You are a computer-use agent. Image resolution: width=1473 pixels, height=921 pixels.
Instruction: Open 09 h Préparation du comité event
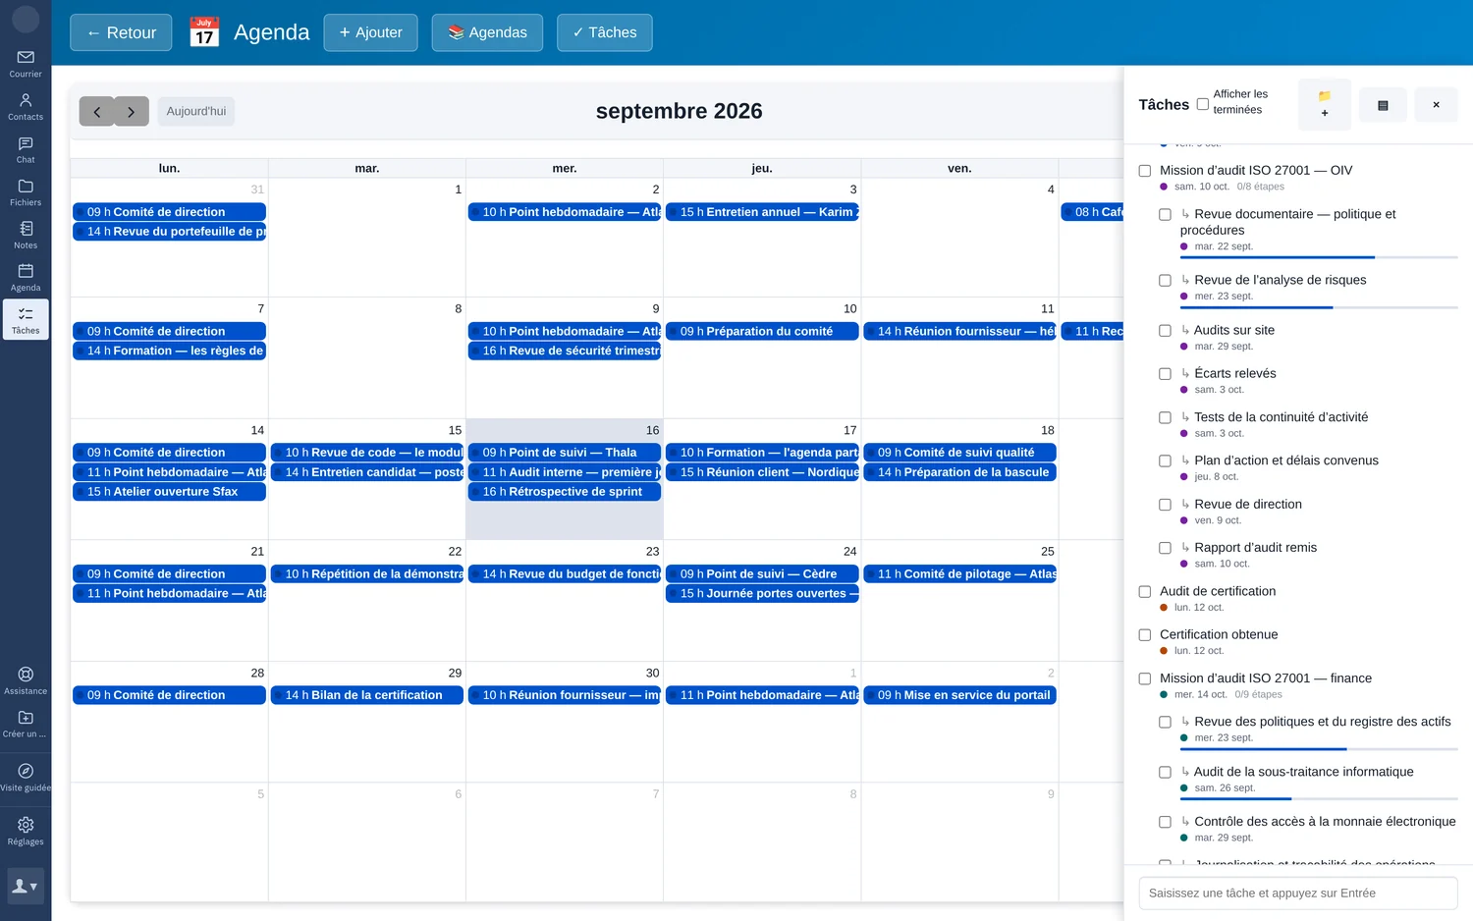click(x=762, y=332)
